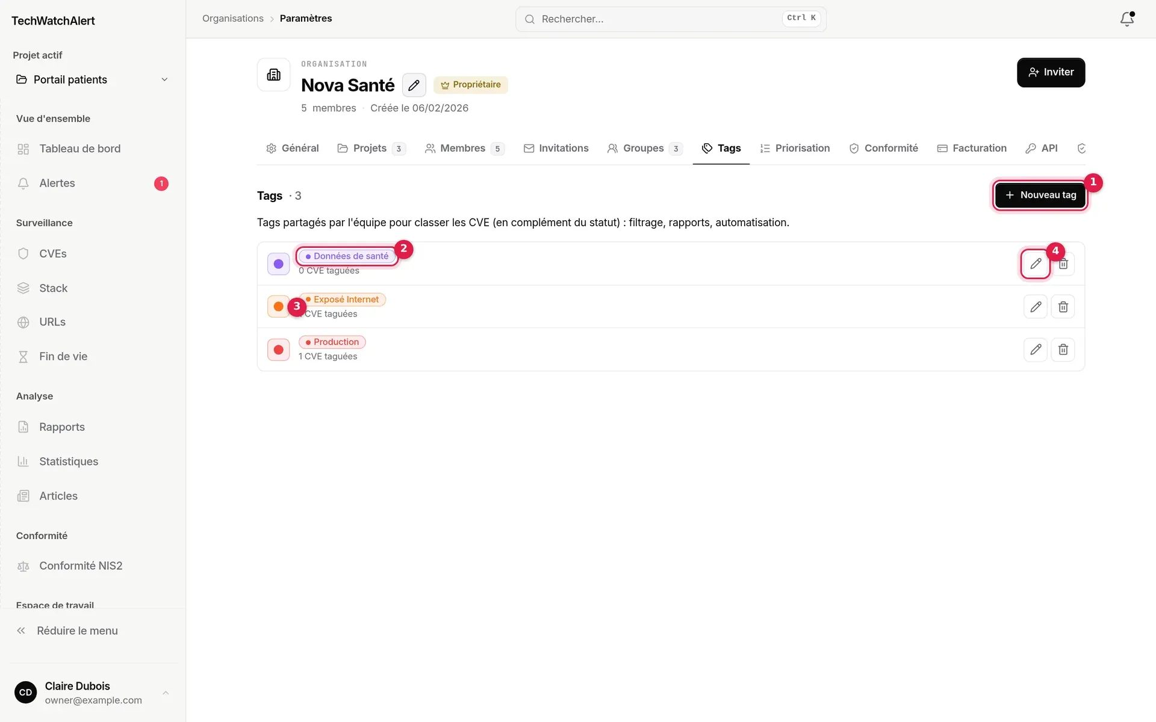Go to Organisations breadcrumb
This screenshot has height=722, width=1156.
tap(233, 19)
